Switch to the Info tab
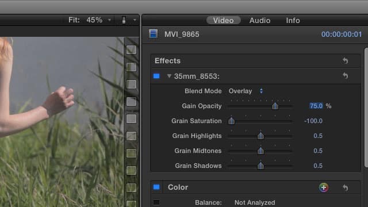This screenshot has height=207, width=368. (293, 21)
